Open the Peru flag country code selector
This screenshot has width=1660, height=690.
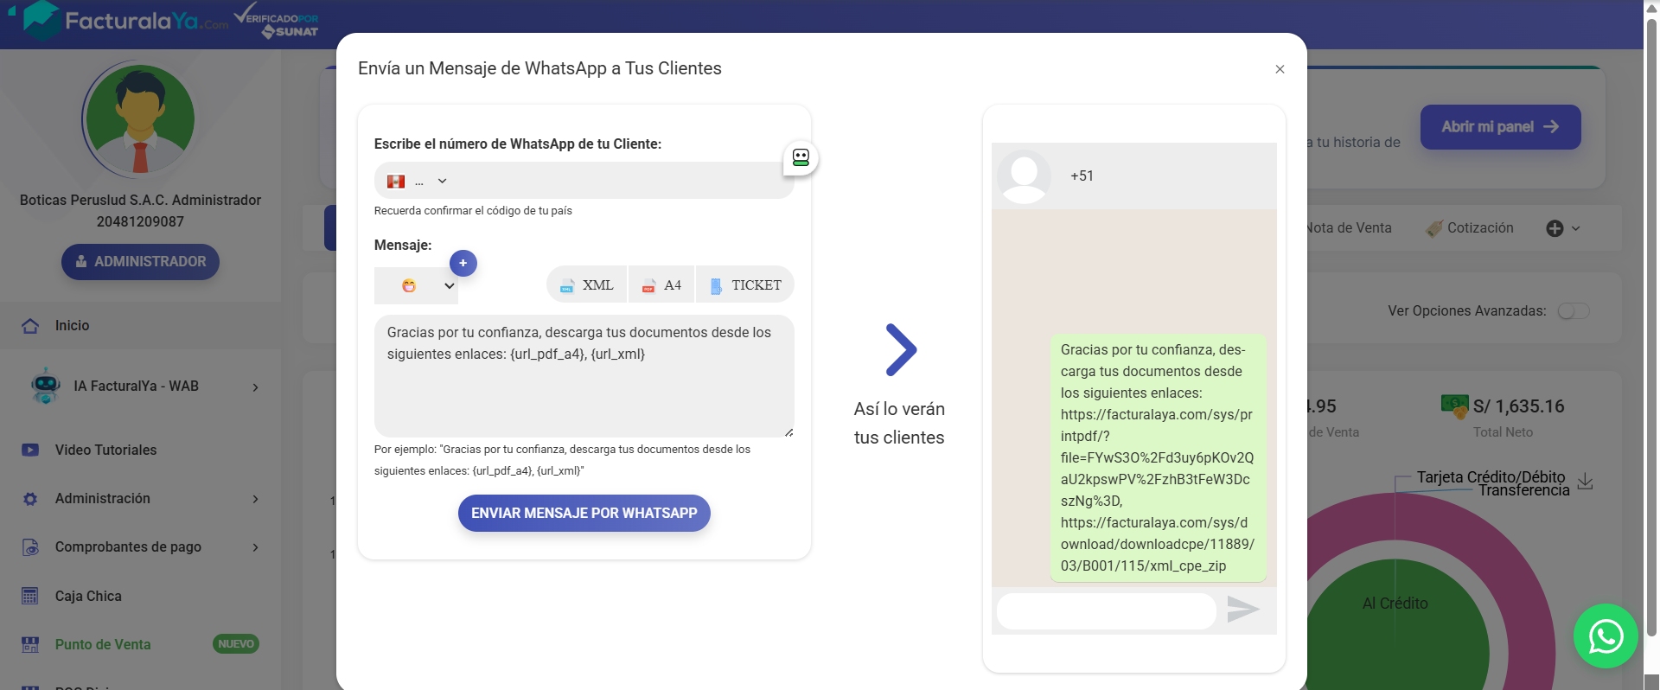point(417,181)
